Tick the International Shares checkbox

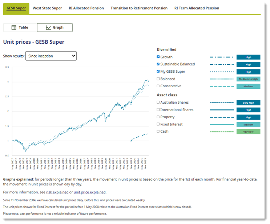(x=158, y=109)
